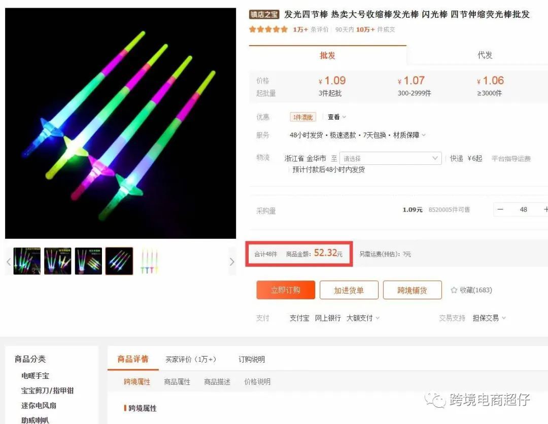The image size is (548, 424).
Task: Open the first product thumbnail
Action: pyautogui.click(x=27, y=261)
